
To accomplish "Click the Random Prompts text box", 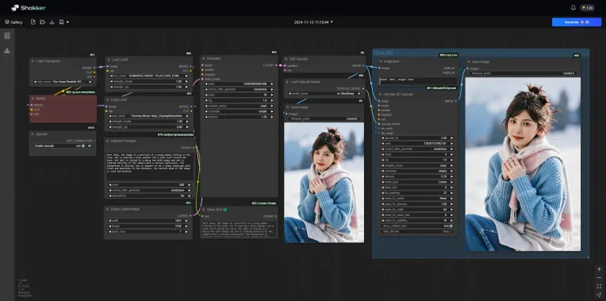I will [149, 165].
